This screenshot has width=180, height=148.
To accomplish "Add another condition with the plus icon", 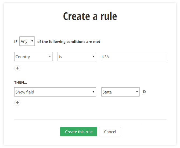I will [17, 68].
